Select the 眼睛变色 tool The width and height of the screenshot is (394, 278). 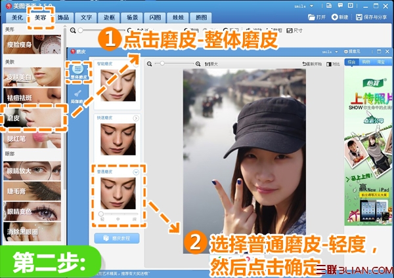[x=32, y=211]
